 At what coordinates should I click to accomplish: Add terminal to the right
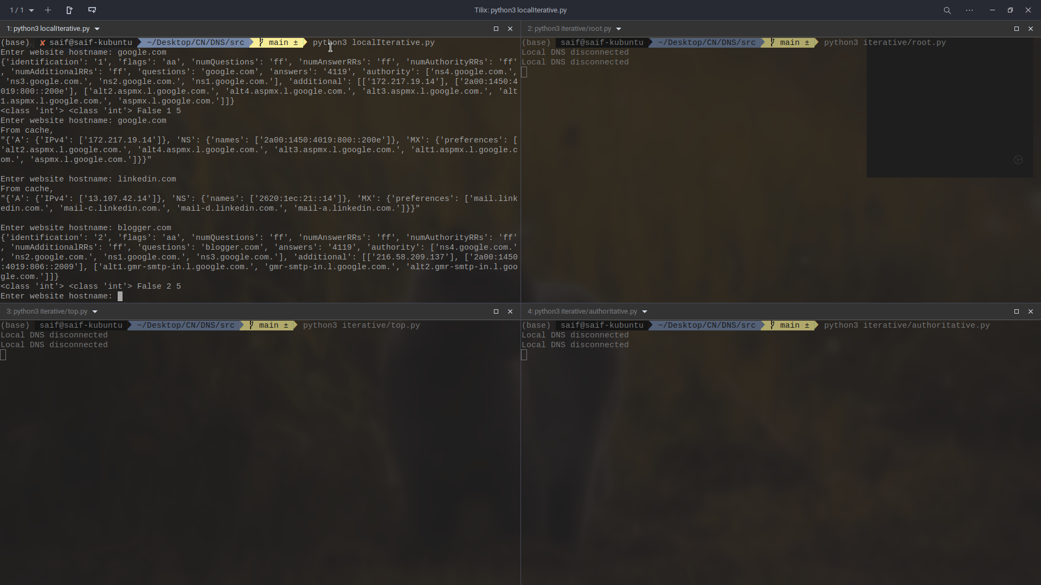pos(69,10)
